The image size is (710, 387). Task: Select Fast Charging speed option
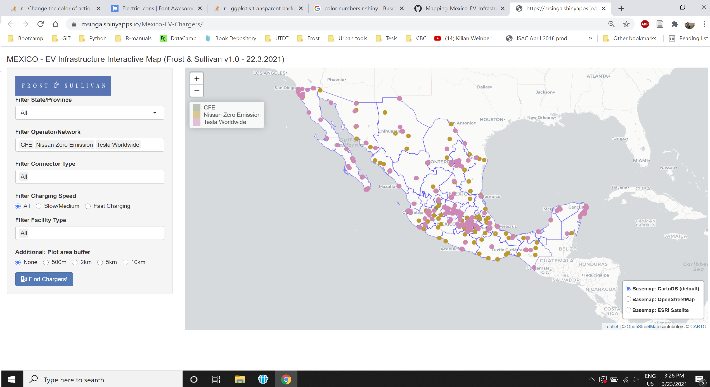click(x=88, y=206)
